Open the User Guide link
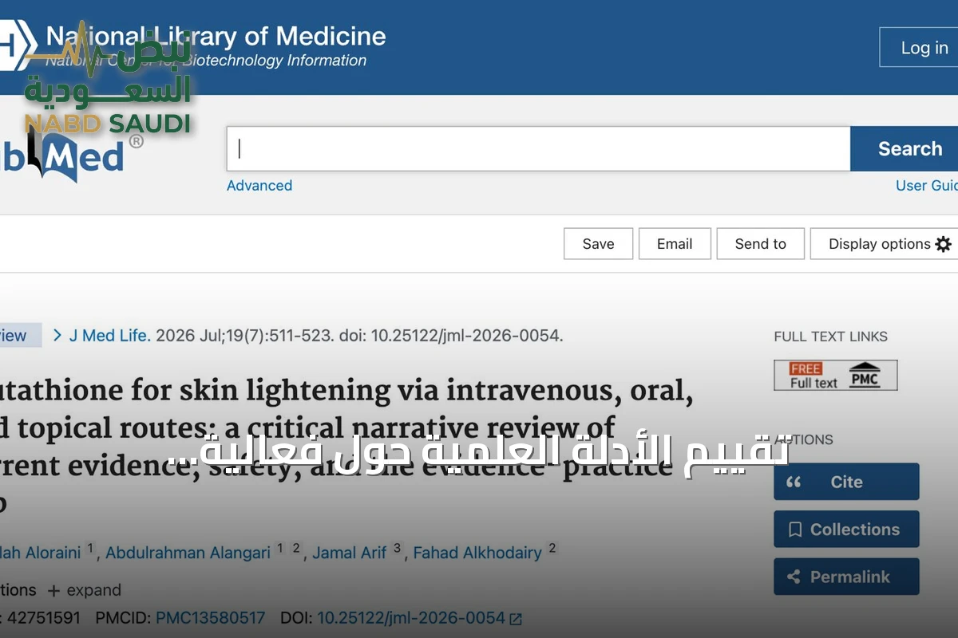The image size is (958, 638). click(927, 186)
